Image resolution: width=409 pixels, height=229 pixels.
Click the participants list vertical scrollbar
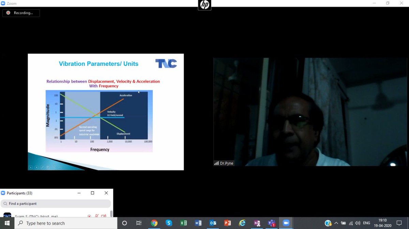click(111, 214)
